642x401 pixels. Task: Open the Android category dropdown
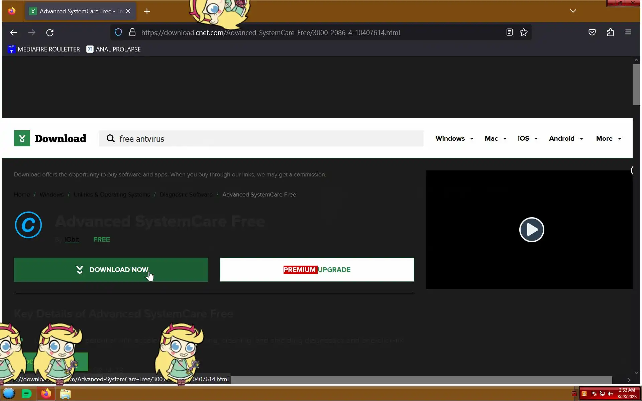coord(566,138)
